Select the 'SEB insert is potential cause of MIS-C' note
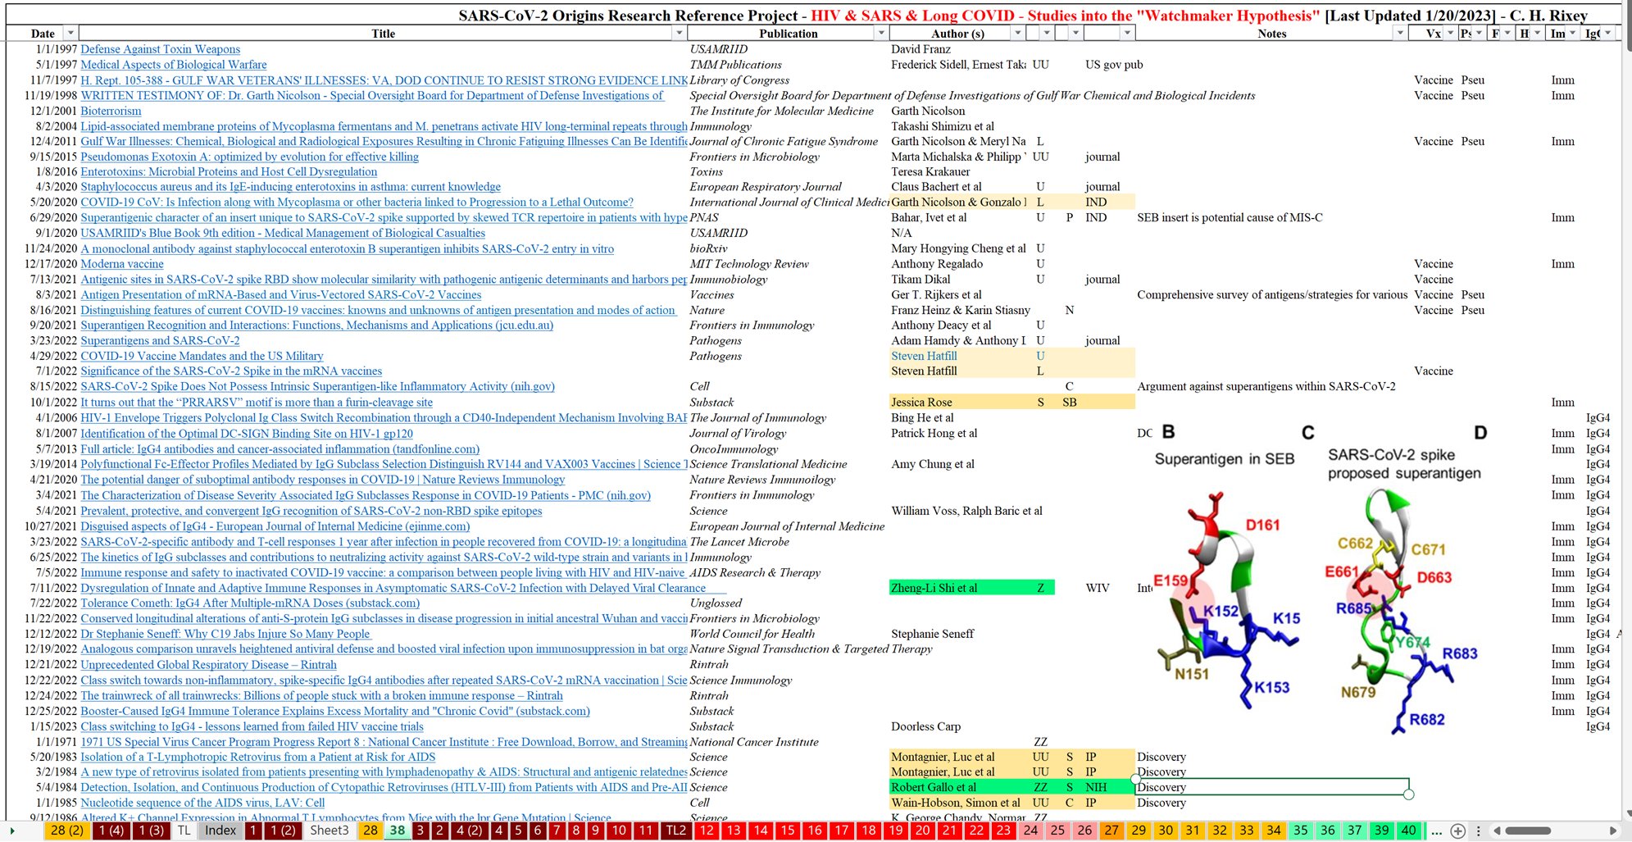 click(x=1230, y=218)
